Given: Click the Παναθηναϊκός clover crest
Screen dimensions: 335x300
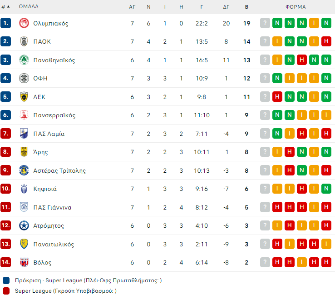Looking at the screenshot, I should tap(24, 60).
